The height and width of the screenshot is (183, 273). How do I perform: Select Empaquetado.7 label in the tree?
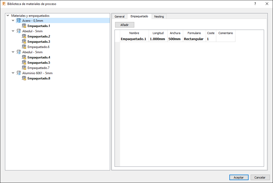click(x=38, y=68)
